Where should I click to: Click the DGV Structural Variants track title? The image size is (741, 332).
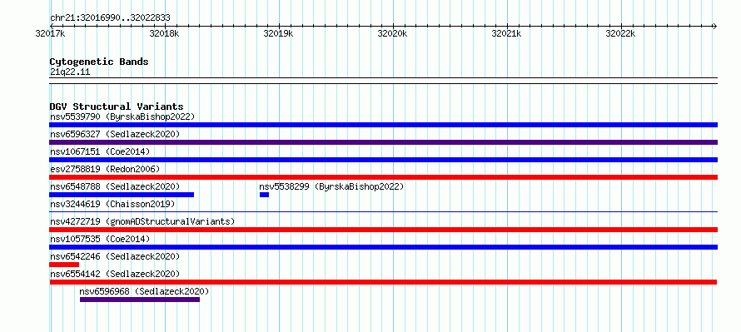[x=117, y=107]
